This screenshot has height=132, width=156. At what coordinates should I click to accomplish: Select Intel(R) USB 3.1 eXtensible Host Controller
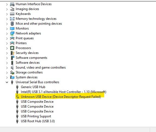[x=63, y=92]
